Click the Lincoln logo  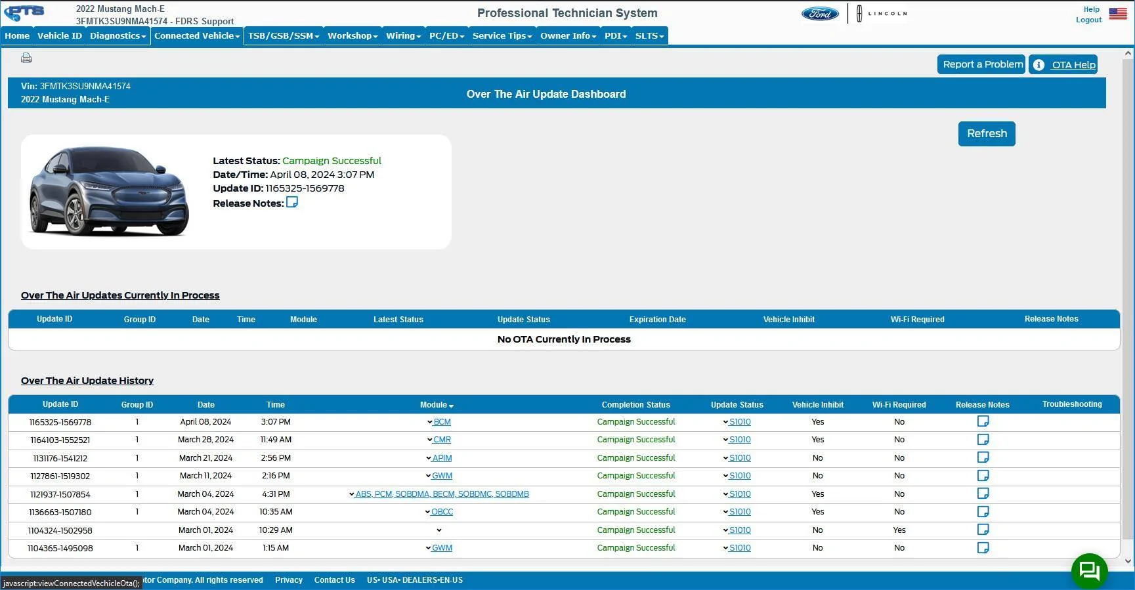(x=882, y=13)
